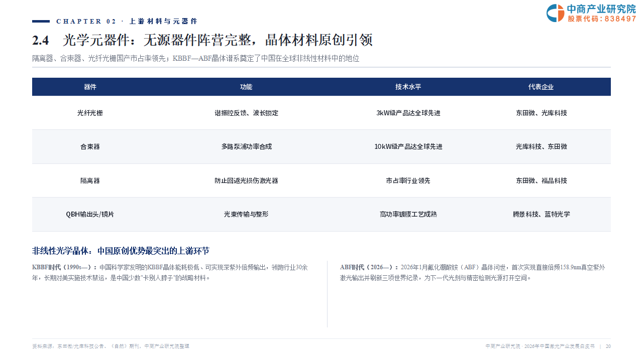Click the 光库科技、东田微 cell
Screen dimensions: 643x361
541,147
